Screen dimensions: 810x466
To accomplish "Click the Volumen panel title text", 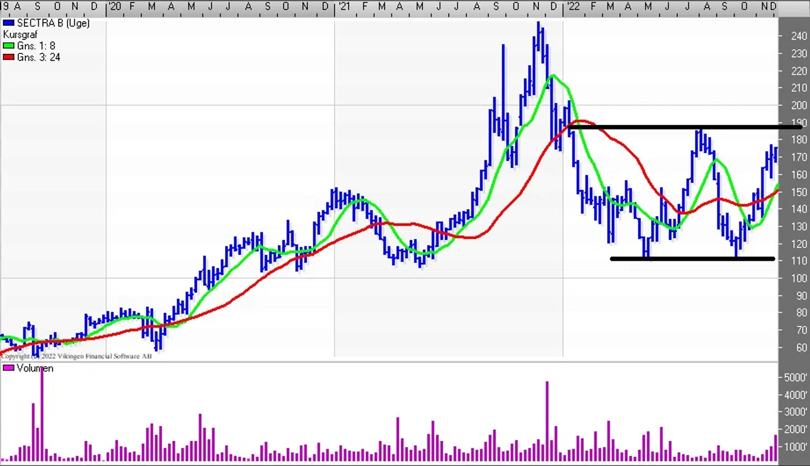I will pyautogui.click(x=35, y=368).
